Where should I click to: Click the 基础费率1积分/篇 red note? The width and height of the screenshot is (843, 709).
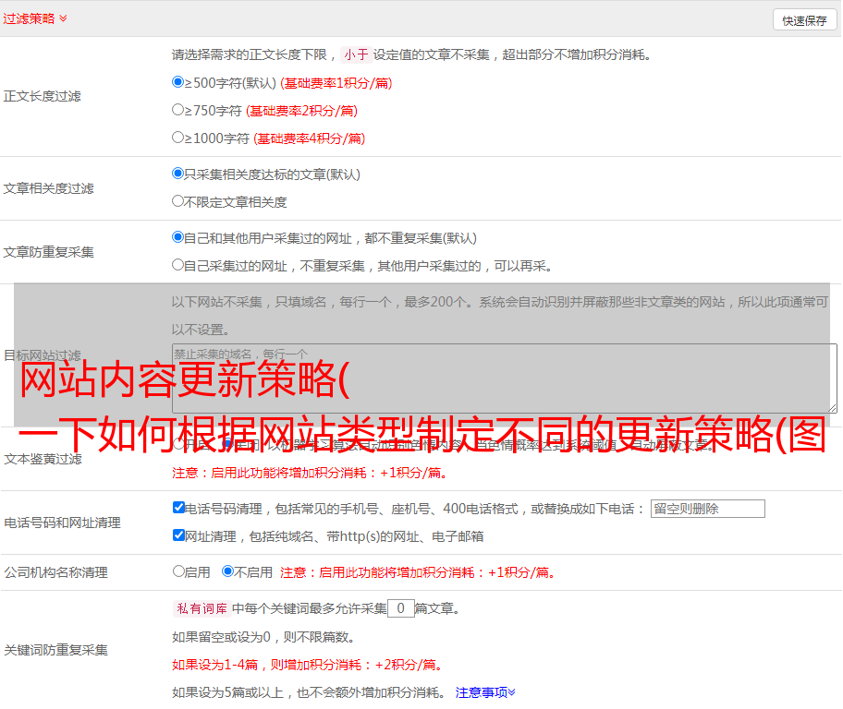(336, 83)
